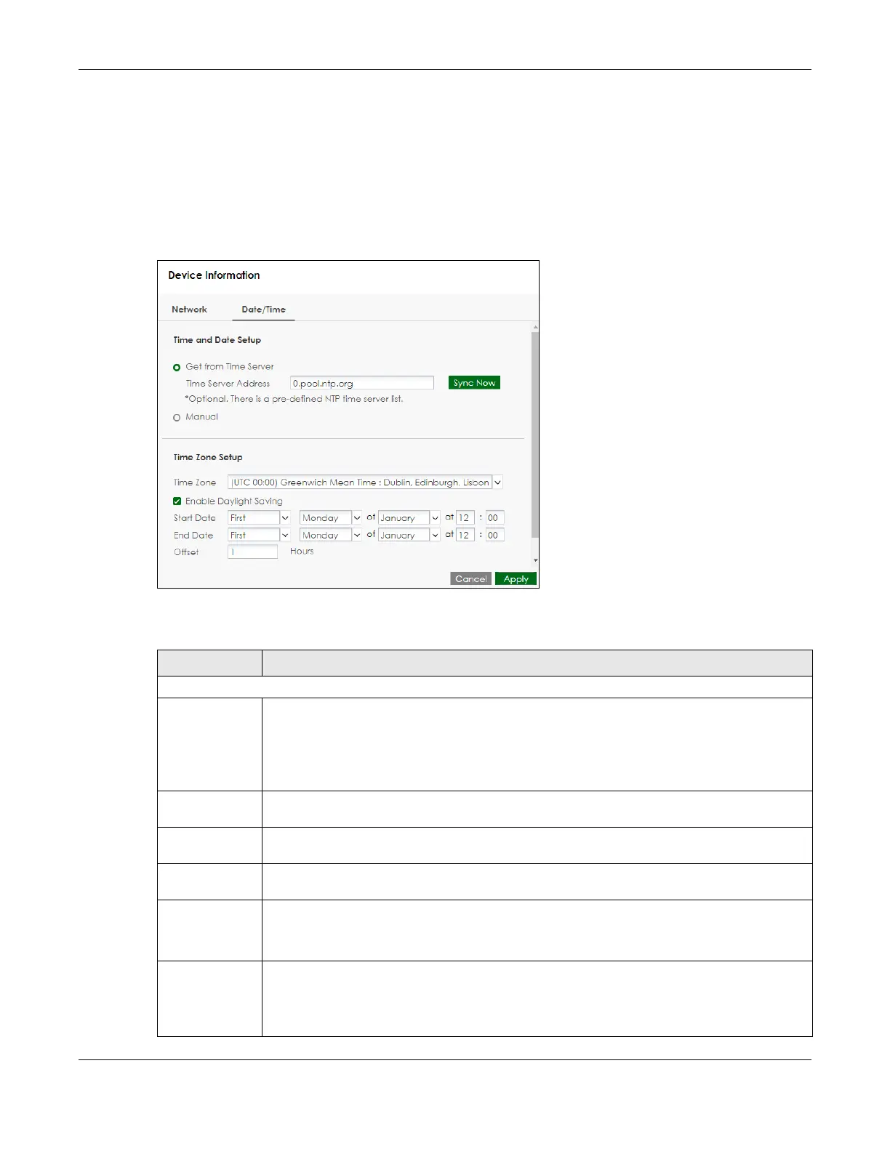The height and width of the screenshot is (1151, 890).
Task: Click the Start Date hour field
Action: 465,518
